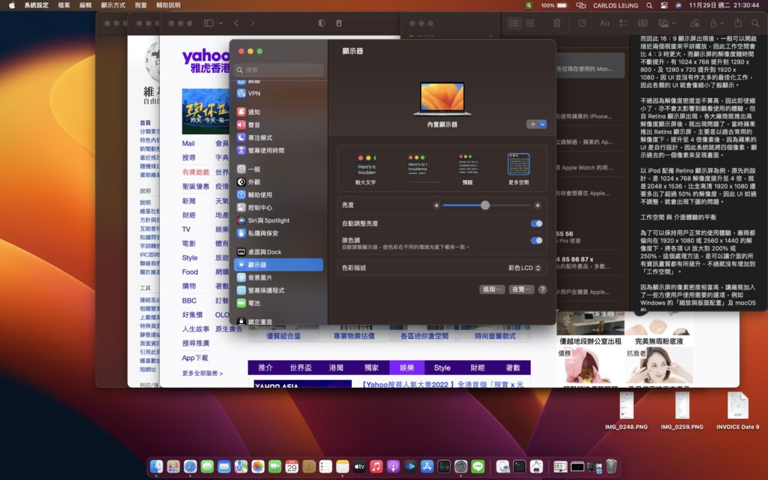Open 檔案 (File) menu
The image size is (768, 480).
point(64,5)
